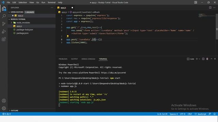Screen dimensions: 218x122
Task: Open Run and Debug view icon
Action: point(4,32)
